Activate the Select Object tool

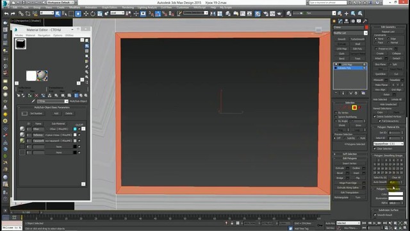click(x=58, y=13)
